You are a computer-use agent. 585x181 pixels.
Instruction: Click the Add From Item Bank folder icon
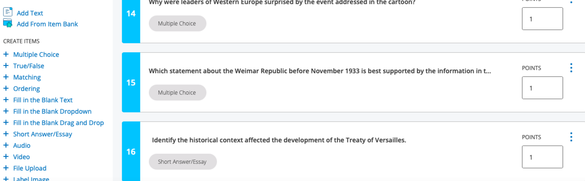pos(8,23)
